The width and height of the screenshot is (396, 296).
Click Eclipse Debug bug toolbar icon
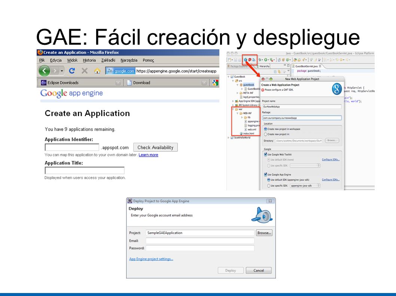[x=260, y=60]
